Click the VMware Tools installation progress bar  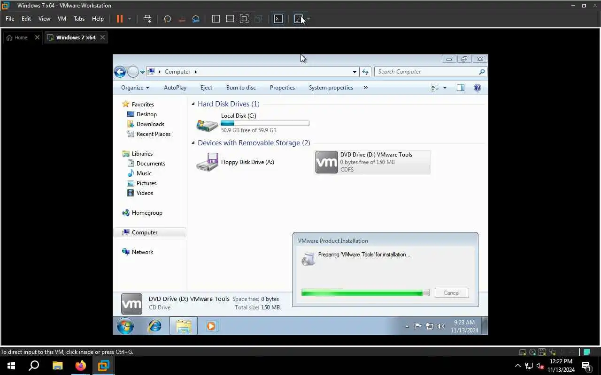(x=365, y=293)
